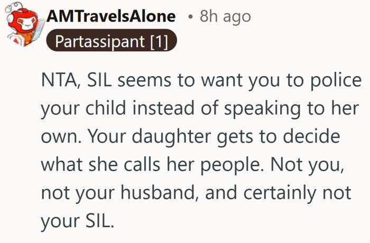Click the Partassipant [1] flair badge

pyautogui.click(x=111, y=41)
